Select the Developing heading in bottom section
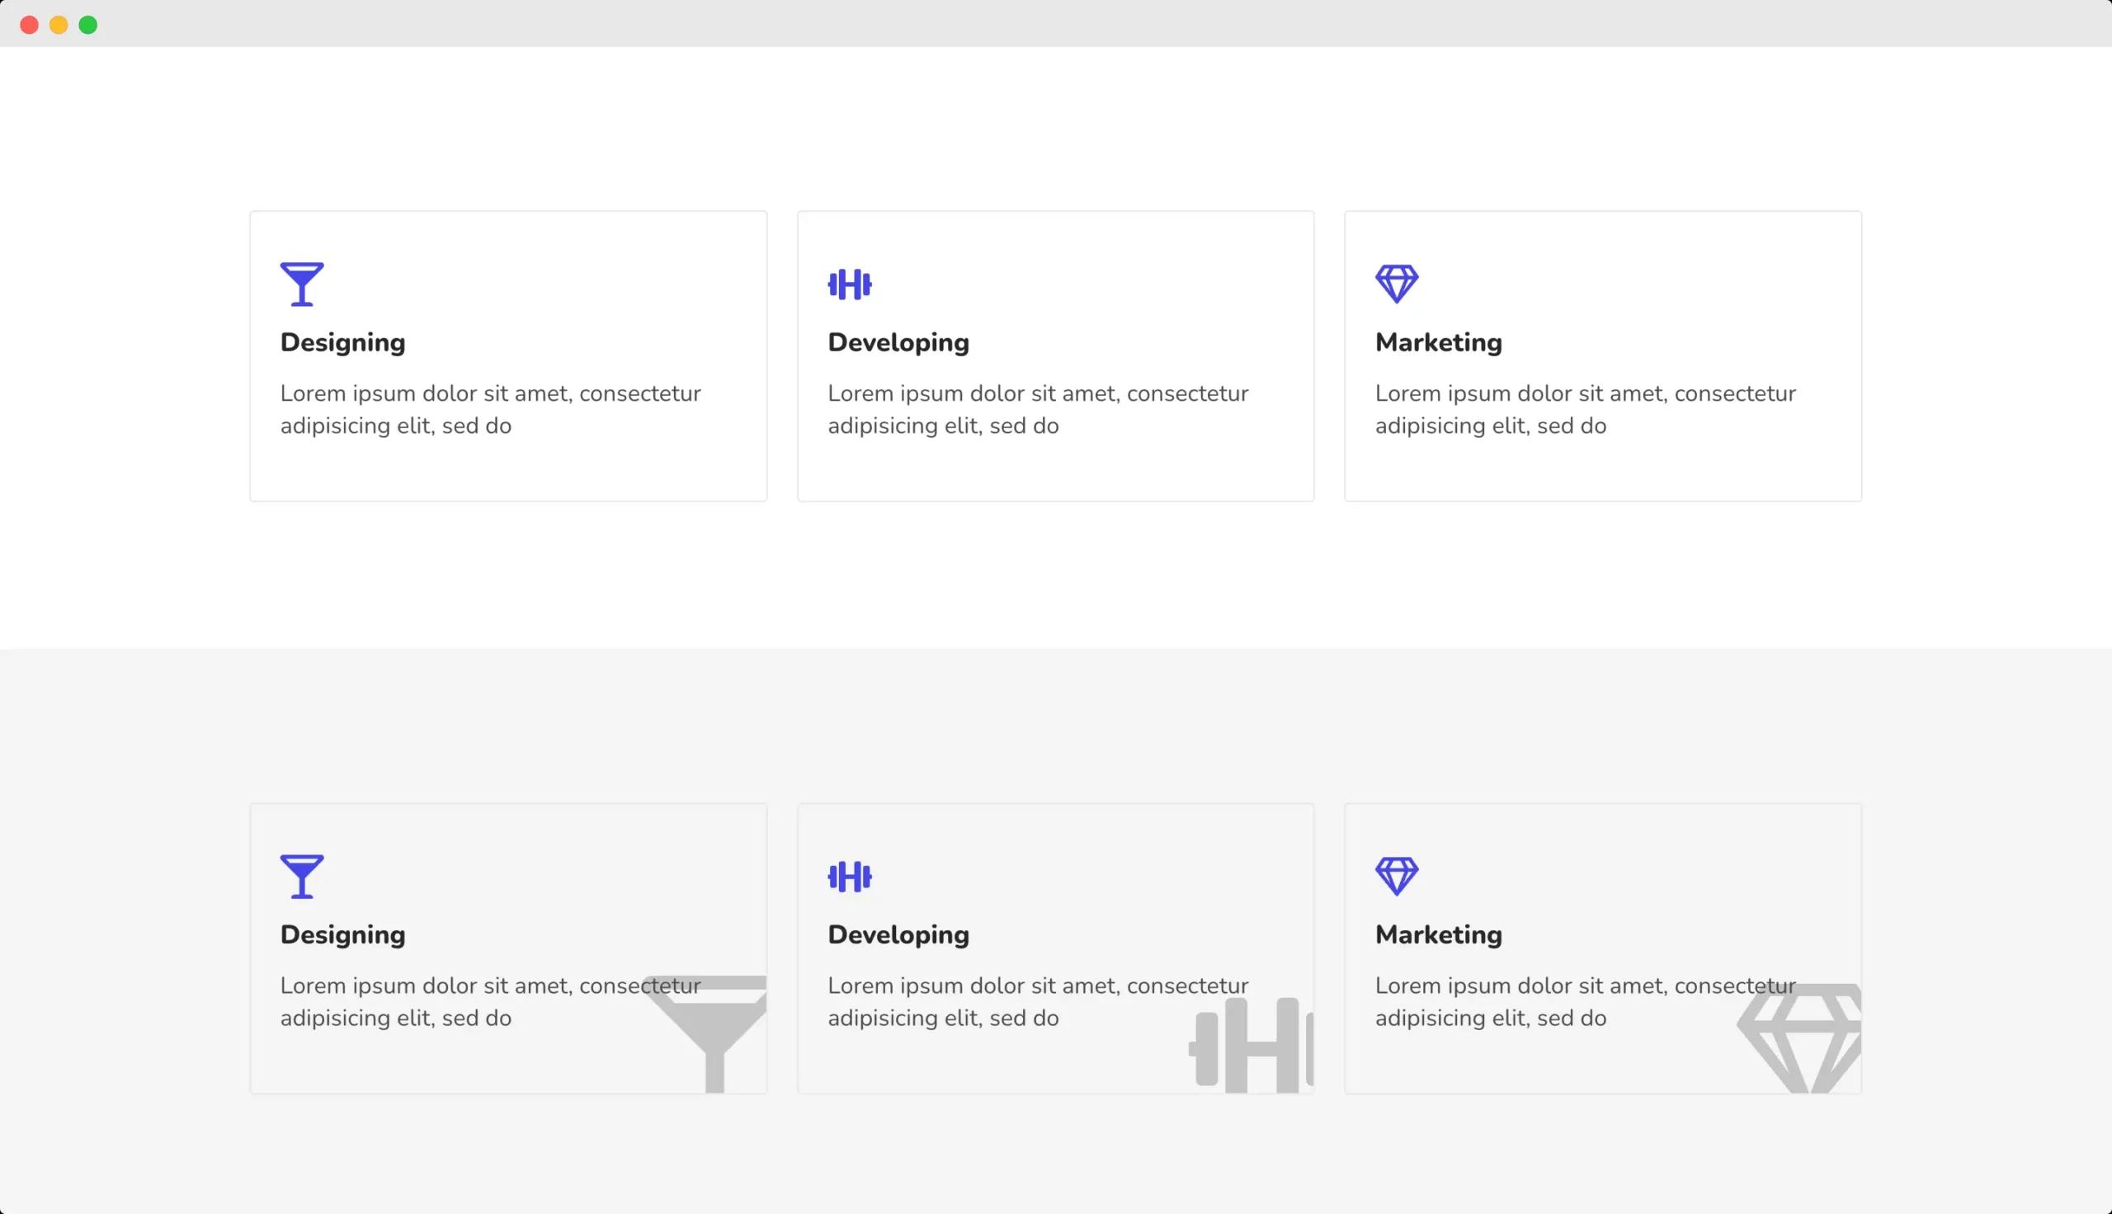 [x=898, y=934]
